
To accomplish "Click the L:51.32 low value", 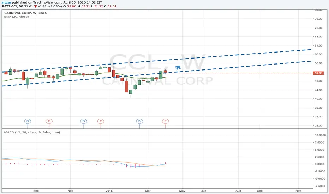I will pyautogui.click(x=97, y=6).
